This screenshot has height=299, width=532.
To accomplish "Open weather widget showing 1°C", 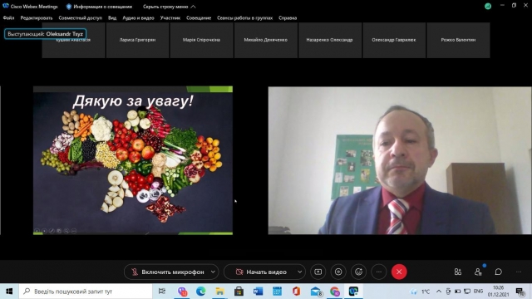I will pyautogui.click(x=421, y=292).
